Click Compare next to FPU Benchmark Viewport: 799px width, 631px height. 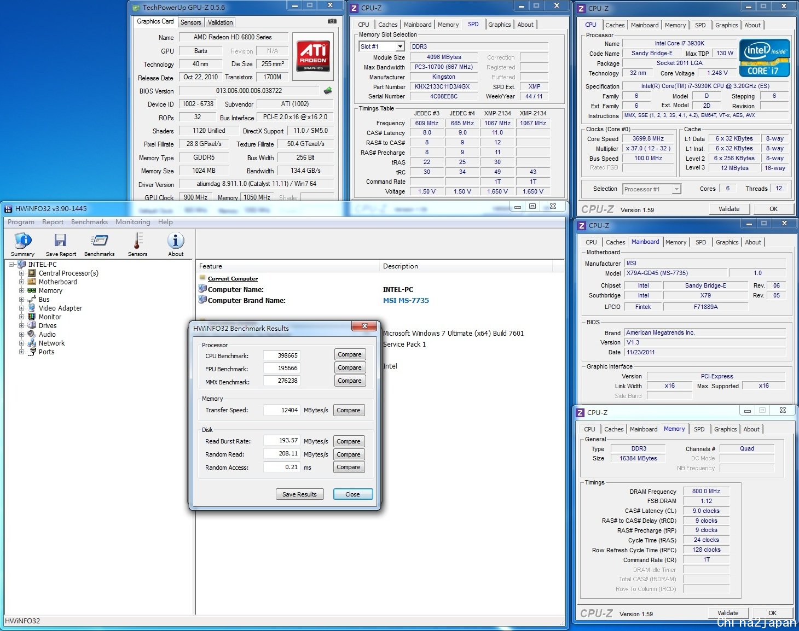pos(350,367)
